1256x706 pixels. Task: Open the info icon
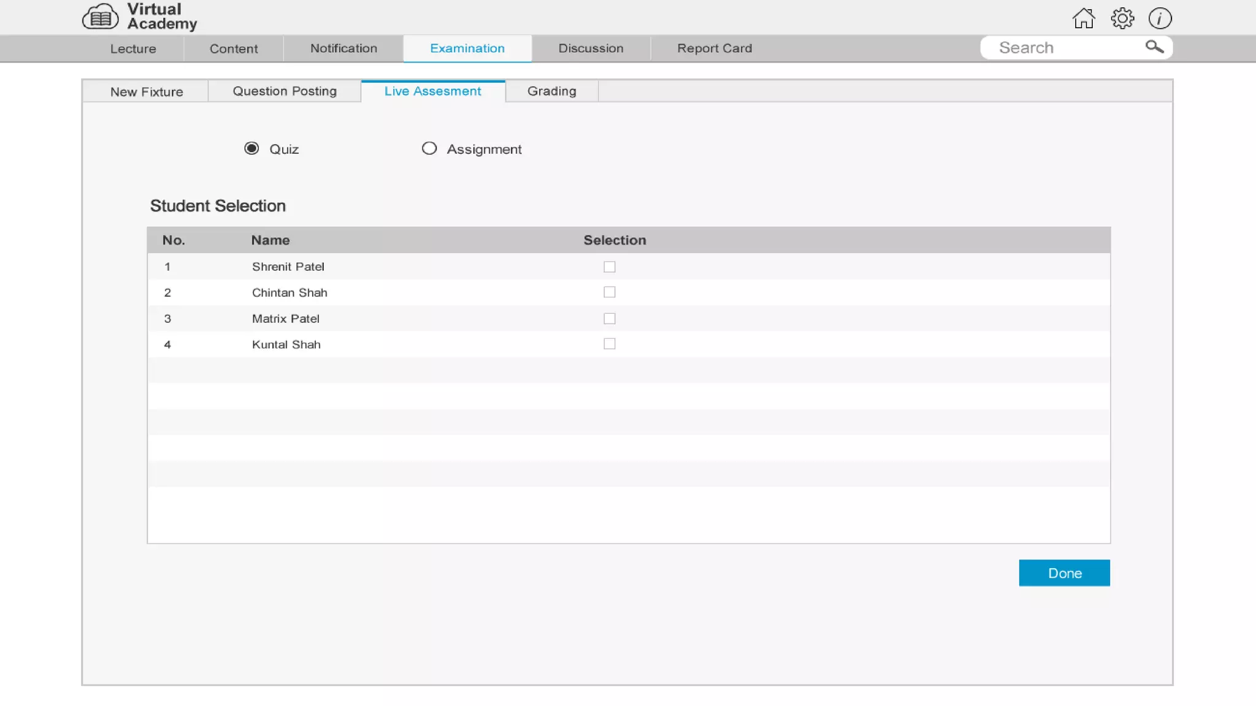[1160, 18]
